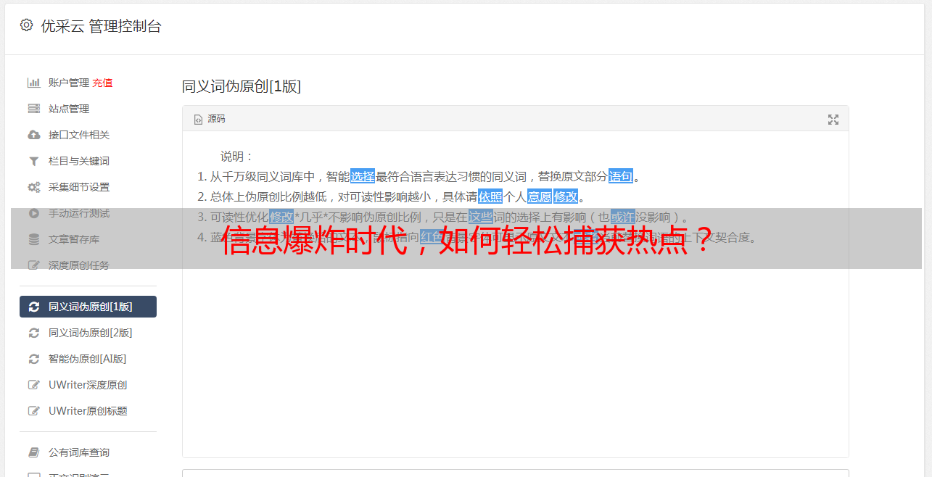Image resolution: width=932 pixels, height=477 pixels.
Task: Select UWriter原创标题 in the sidebar
Action: click(x=88, y=411)
